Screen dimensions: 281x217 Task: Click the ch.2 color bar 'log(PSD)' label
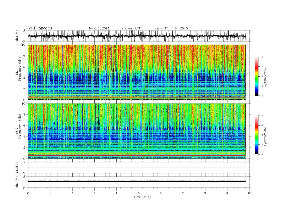click(x=265, y=136)
